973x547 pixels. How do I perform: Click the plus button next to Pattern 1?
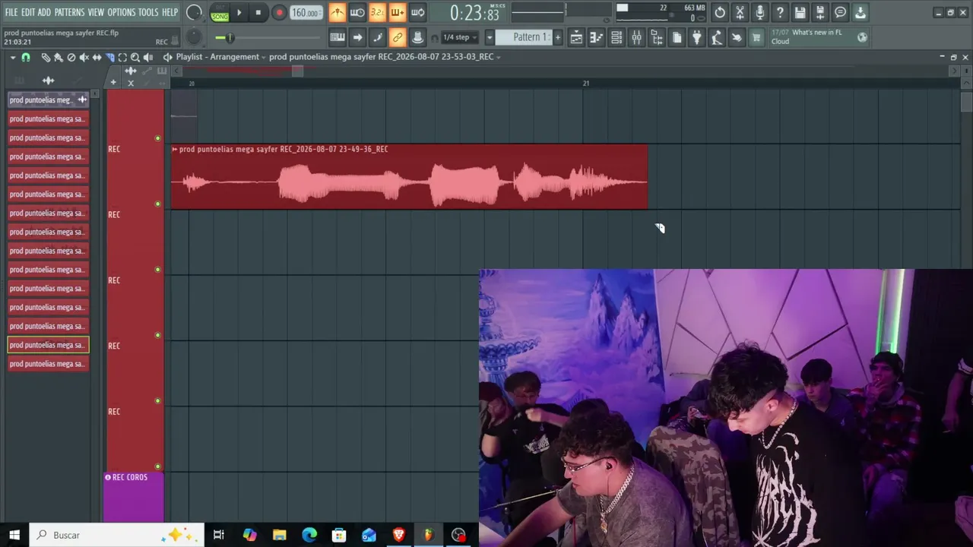[x=557, y=37]
